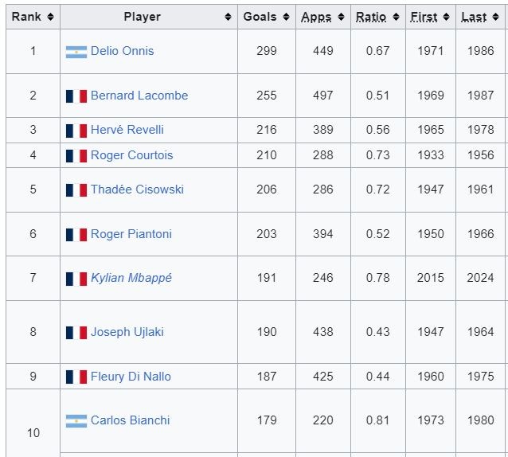Image resolution: width=508 pixels, height=457 pixels.
Task: Click the Carlos Bianchi link
Action: pos(130,420)
